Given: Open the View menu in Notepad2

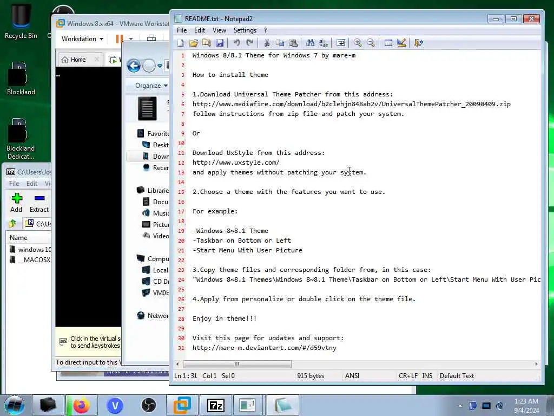Looking at the screenshot, I should (x=219, y=30).
